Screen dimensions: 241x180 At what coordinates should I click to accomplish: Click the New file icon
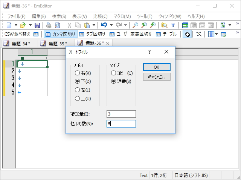click(9, 25)
